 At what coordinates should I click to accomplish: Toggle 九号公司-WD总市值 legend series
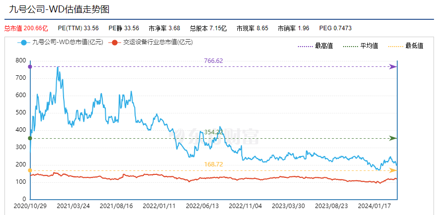[61, 42]
